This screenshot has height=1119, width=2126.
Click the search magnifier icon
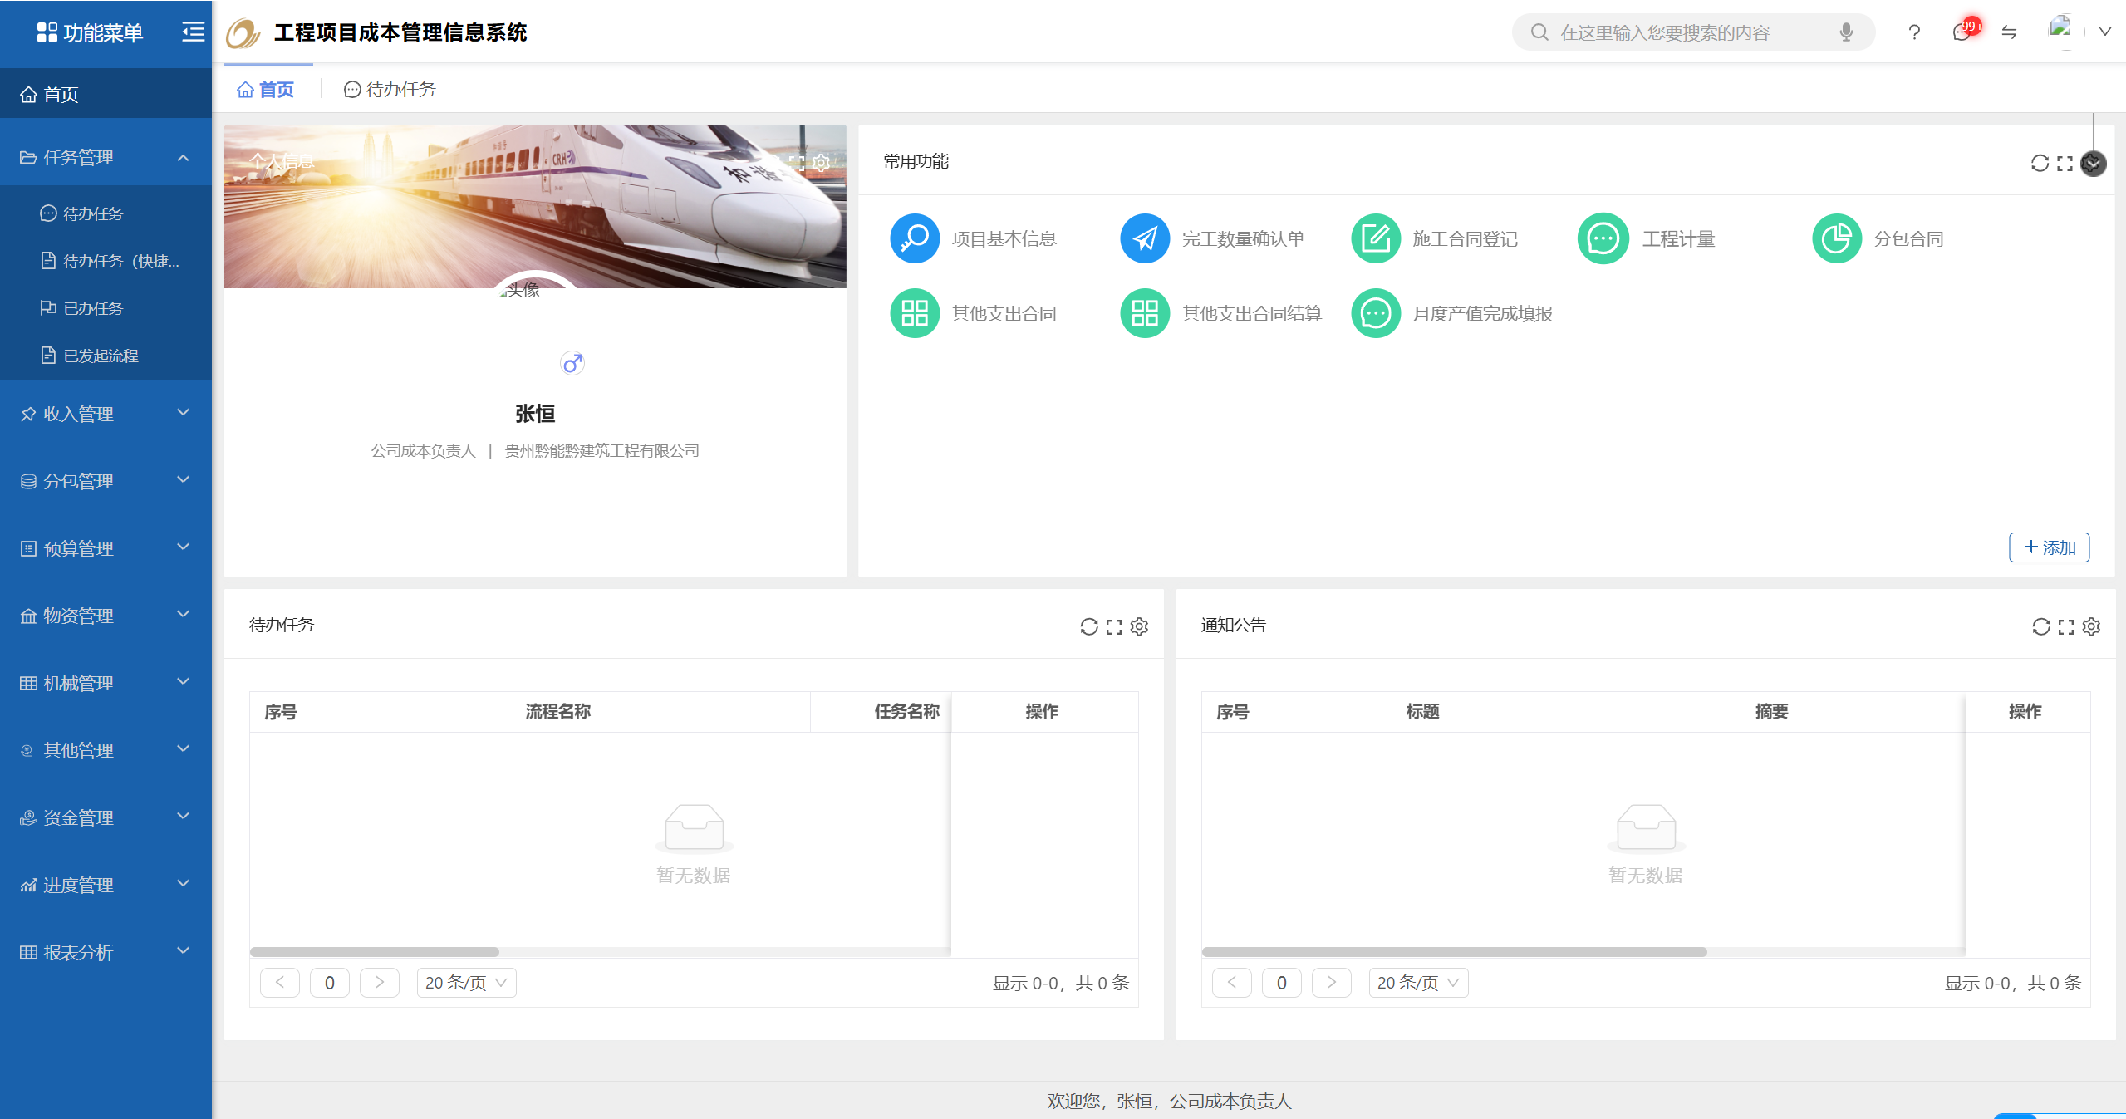pos(1539,32)
